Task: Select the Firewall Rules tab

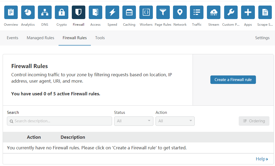Action: point(75,38)
